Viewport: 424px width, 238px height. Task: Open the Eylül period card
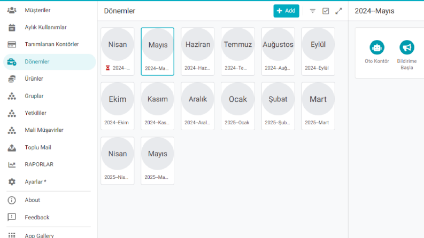pos(318,51)
